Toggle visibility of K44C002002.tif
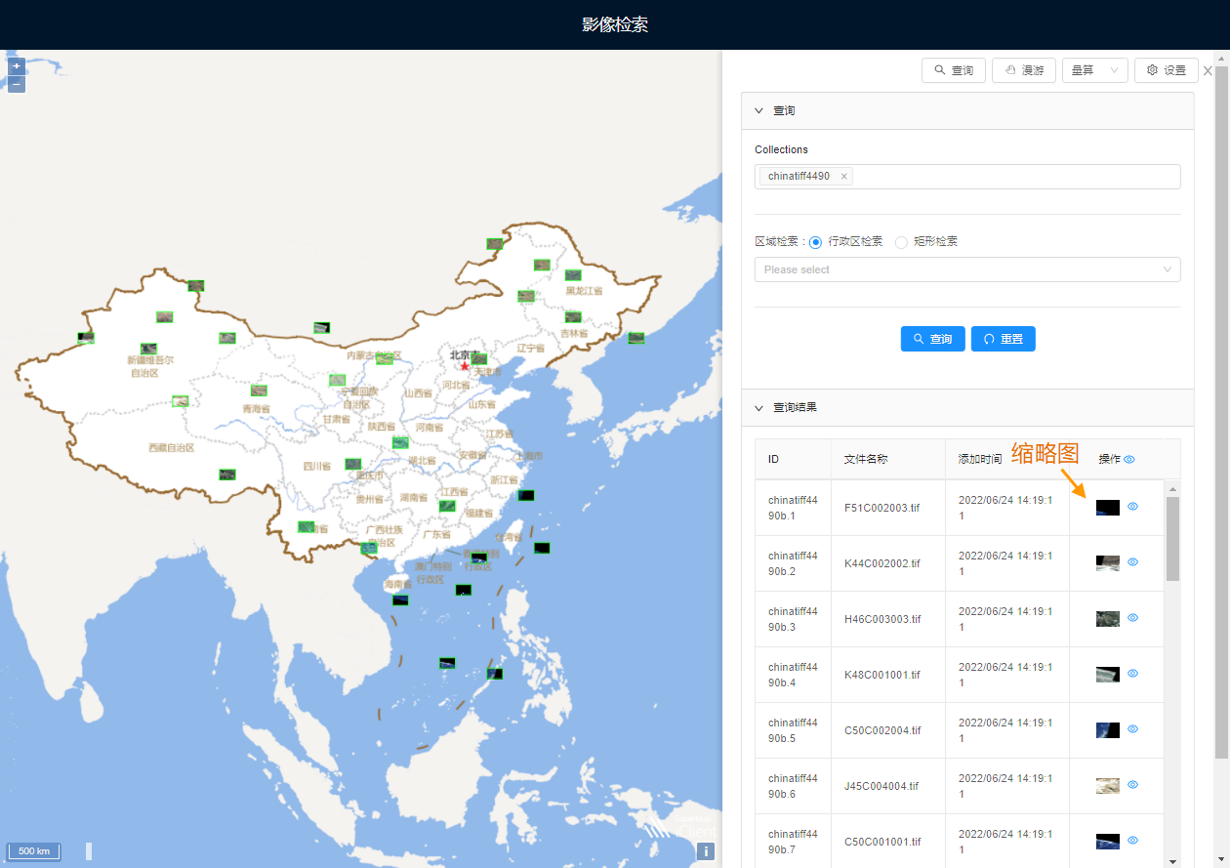This screenshot has width=1230, height=868. 1133,562
